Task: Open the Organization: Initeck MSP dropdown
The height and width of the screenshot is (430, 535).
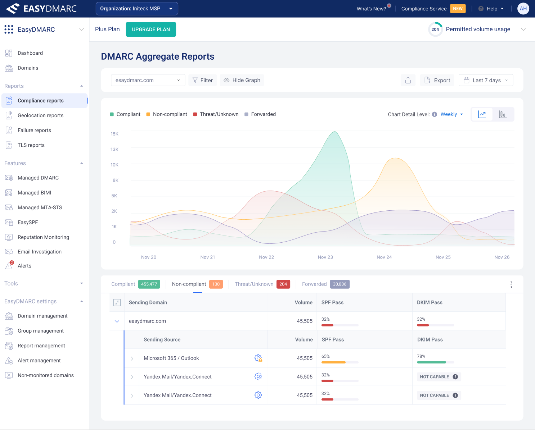Action: [x=137, y=9]
